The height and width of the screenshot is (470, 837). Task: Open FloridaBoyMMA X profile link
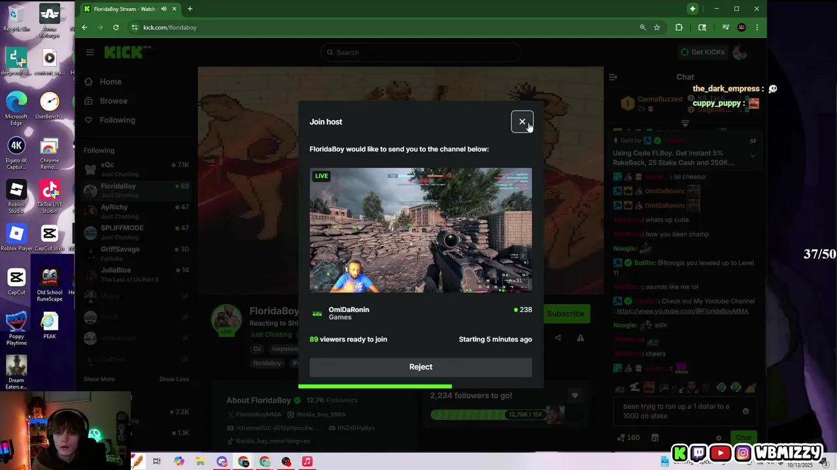tap(254, 415)
